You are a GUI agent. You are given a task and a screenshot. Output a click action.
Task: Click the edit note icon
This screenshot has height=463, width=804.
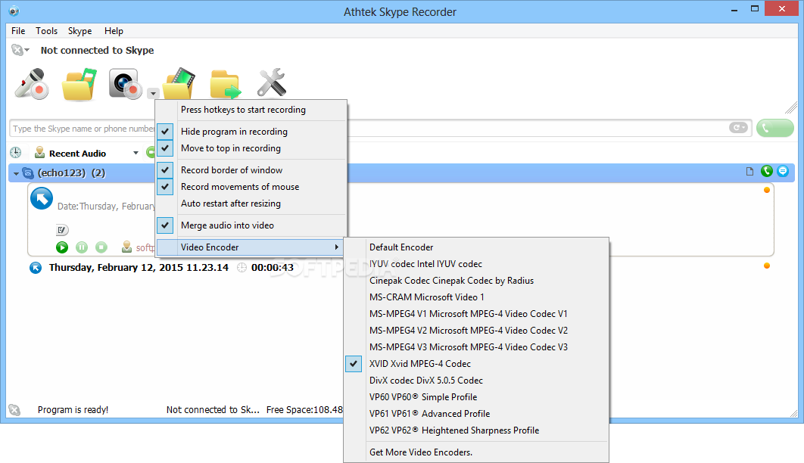pos(62,230)
